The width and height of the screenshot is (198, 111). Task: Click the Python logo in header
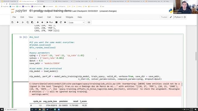(x=171, y=11)
